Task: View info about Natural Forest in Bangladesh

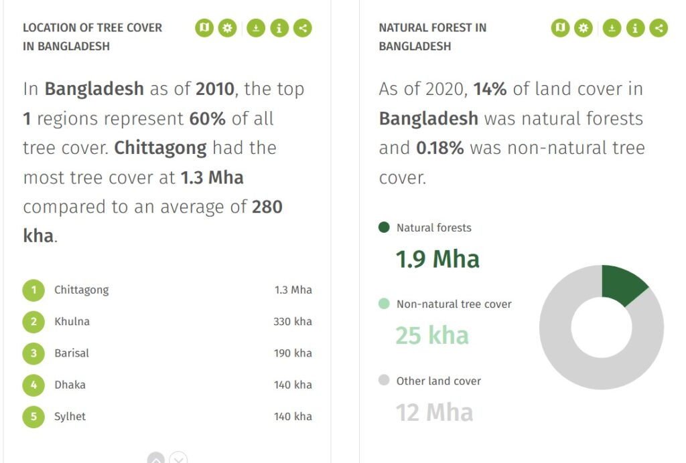Action: pos(635,28)
